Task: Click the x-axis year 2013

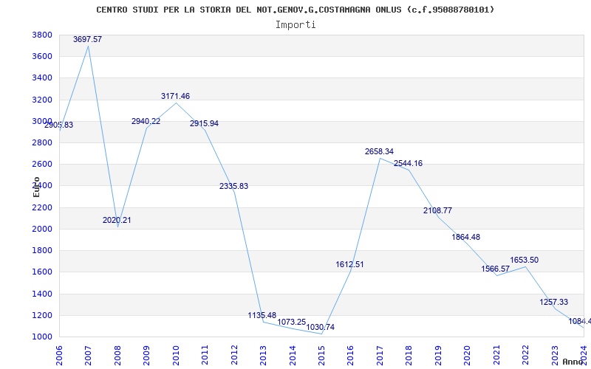Action: coord(263,355)
